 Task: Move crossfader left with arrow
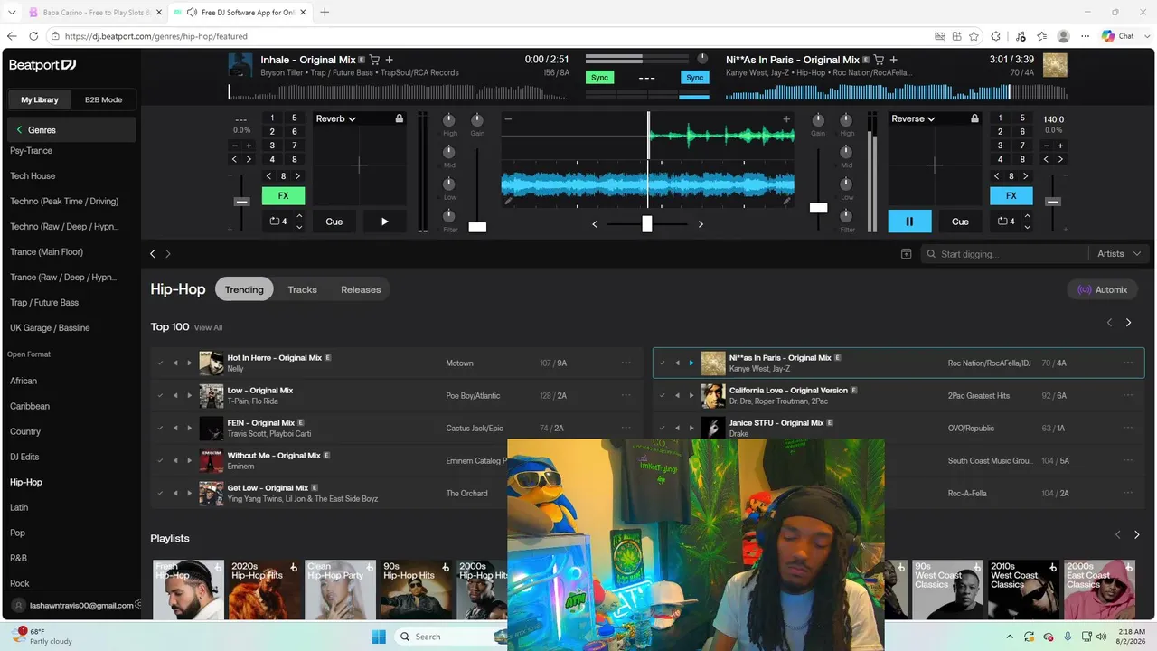[x=594, y=224]
